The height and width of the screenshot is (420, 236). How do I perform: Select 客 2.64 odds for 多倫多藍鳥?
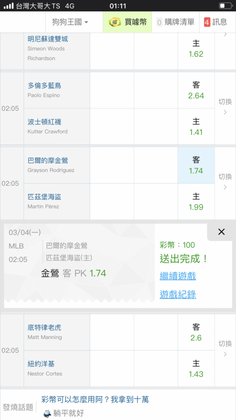(196, 90)
